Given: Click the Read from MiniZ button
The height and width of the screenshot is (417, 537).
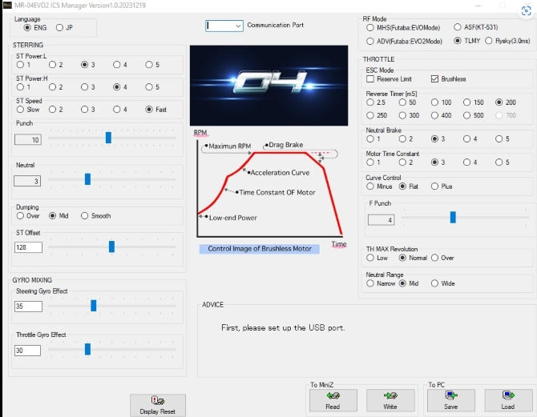Looking at the screenshot, I should point(332,400).
